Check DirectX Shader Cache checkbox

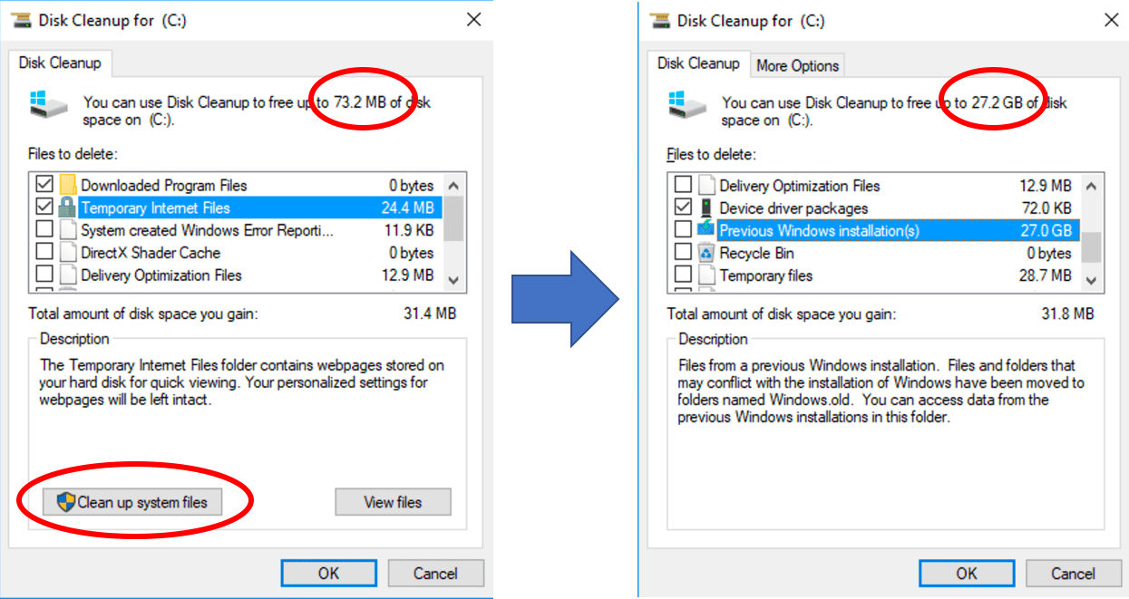click(44, 253)
